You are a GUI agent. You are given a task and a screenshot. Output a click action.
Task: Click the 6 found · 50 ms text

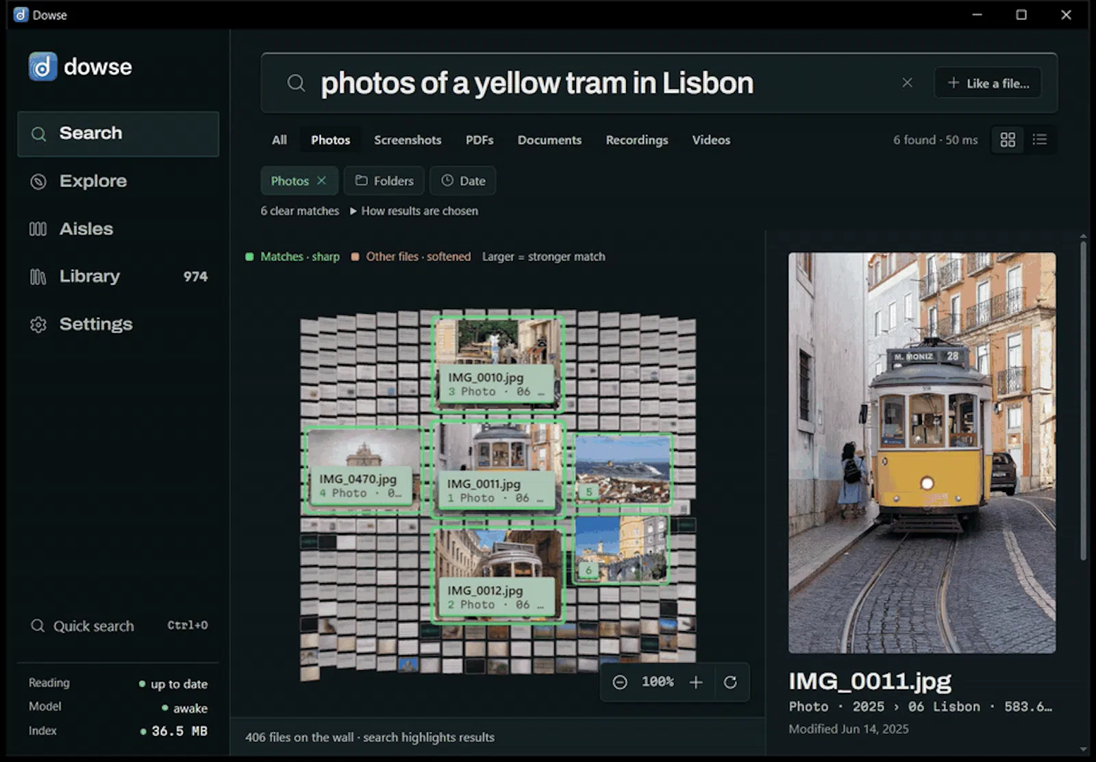935,140
